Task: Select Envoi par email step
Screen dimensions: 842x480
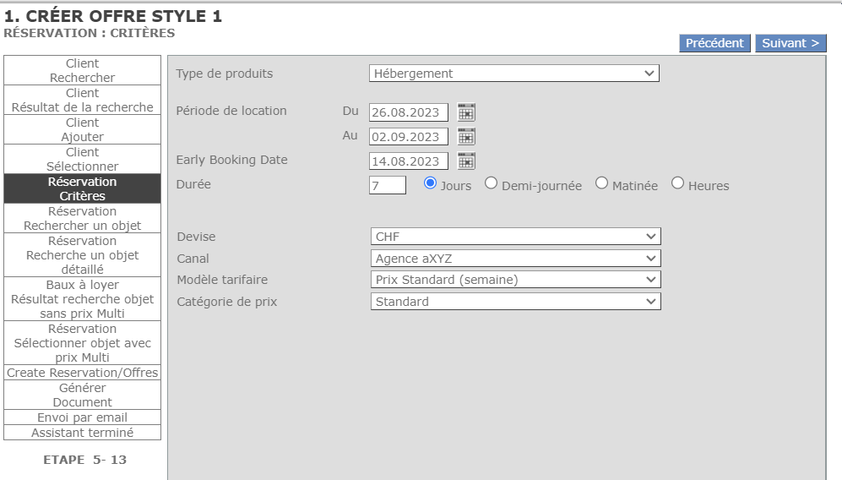Action: point(82,417)
